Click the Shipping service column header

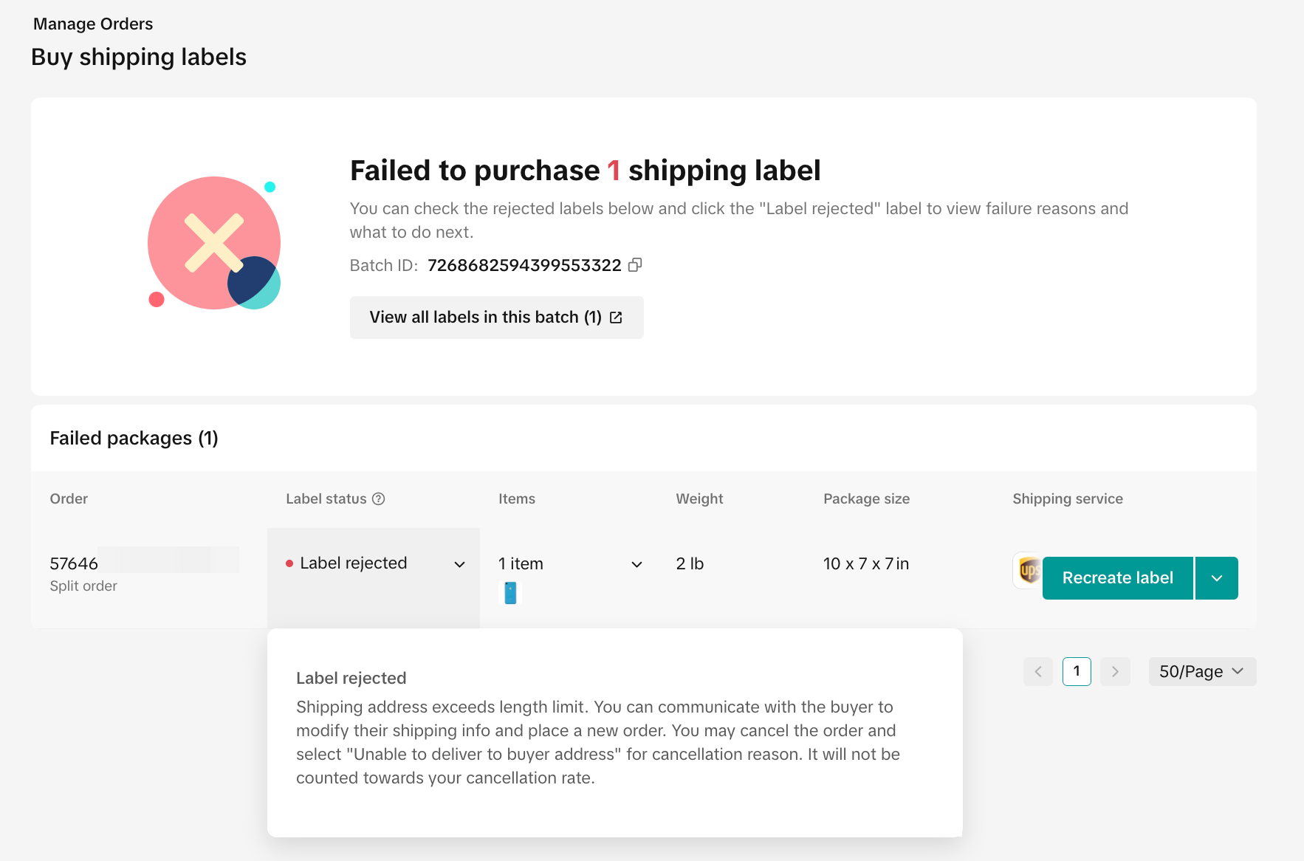[x=1068, y=499]
